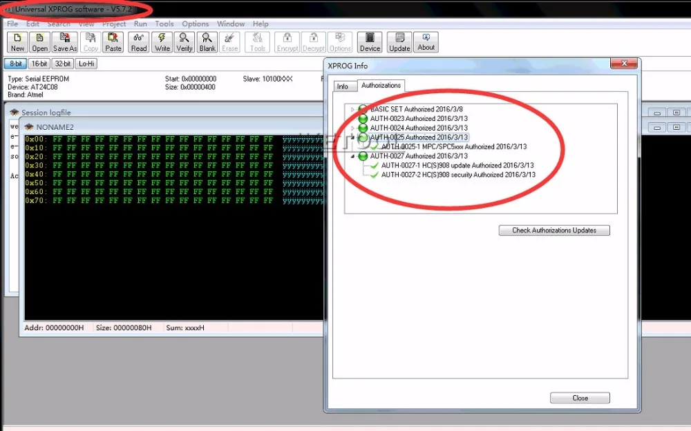The height and width of the screenshot is (431, 691).
Task: Toggle Lo-Hi byte order
Action: (86, 64)
